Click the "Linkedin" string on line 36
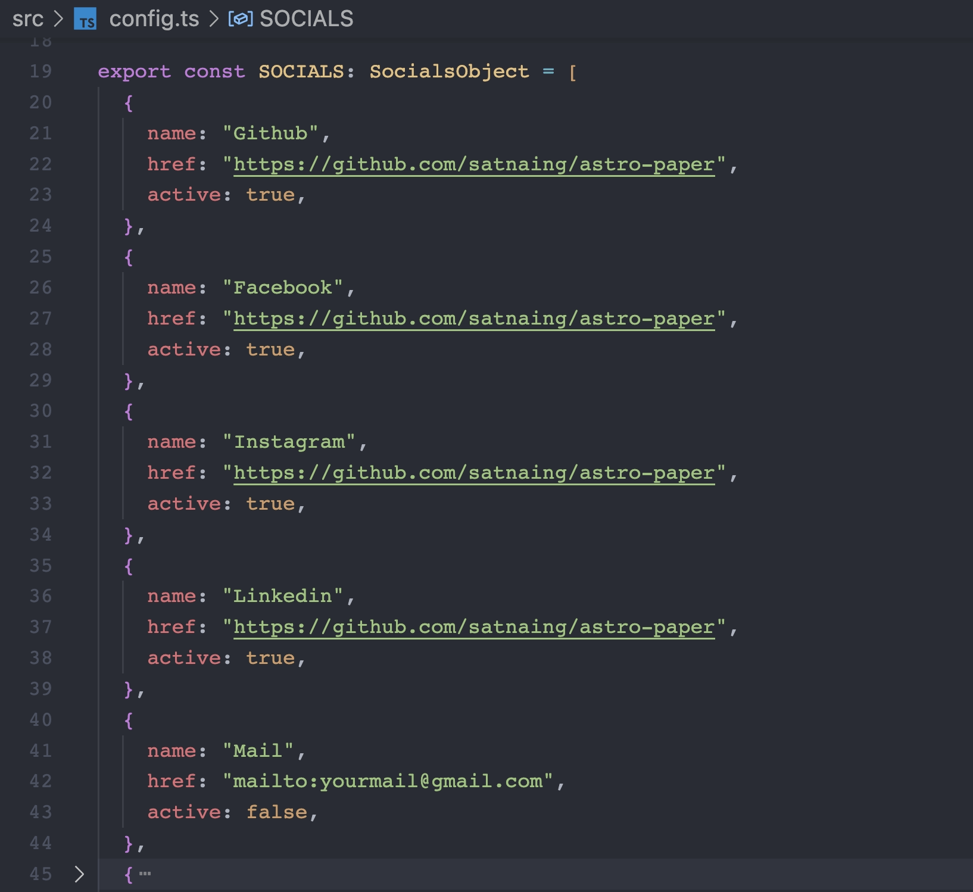This screenshot has height=892, width=973. pyautogui.click(x=283, y=596)
